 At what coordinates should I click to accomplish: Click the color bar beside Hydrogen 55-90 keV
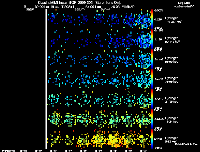coord(152,59)
